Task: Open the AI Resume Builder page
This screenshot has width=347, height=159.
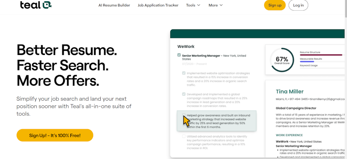Action: point(114,5)
